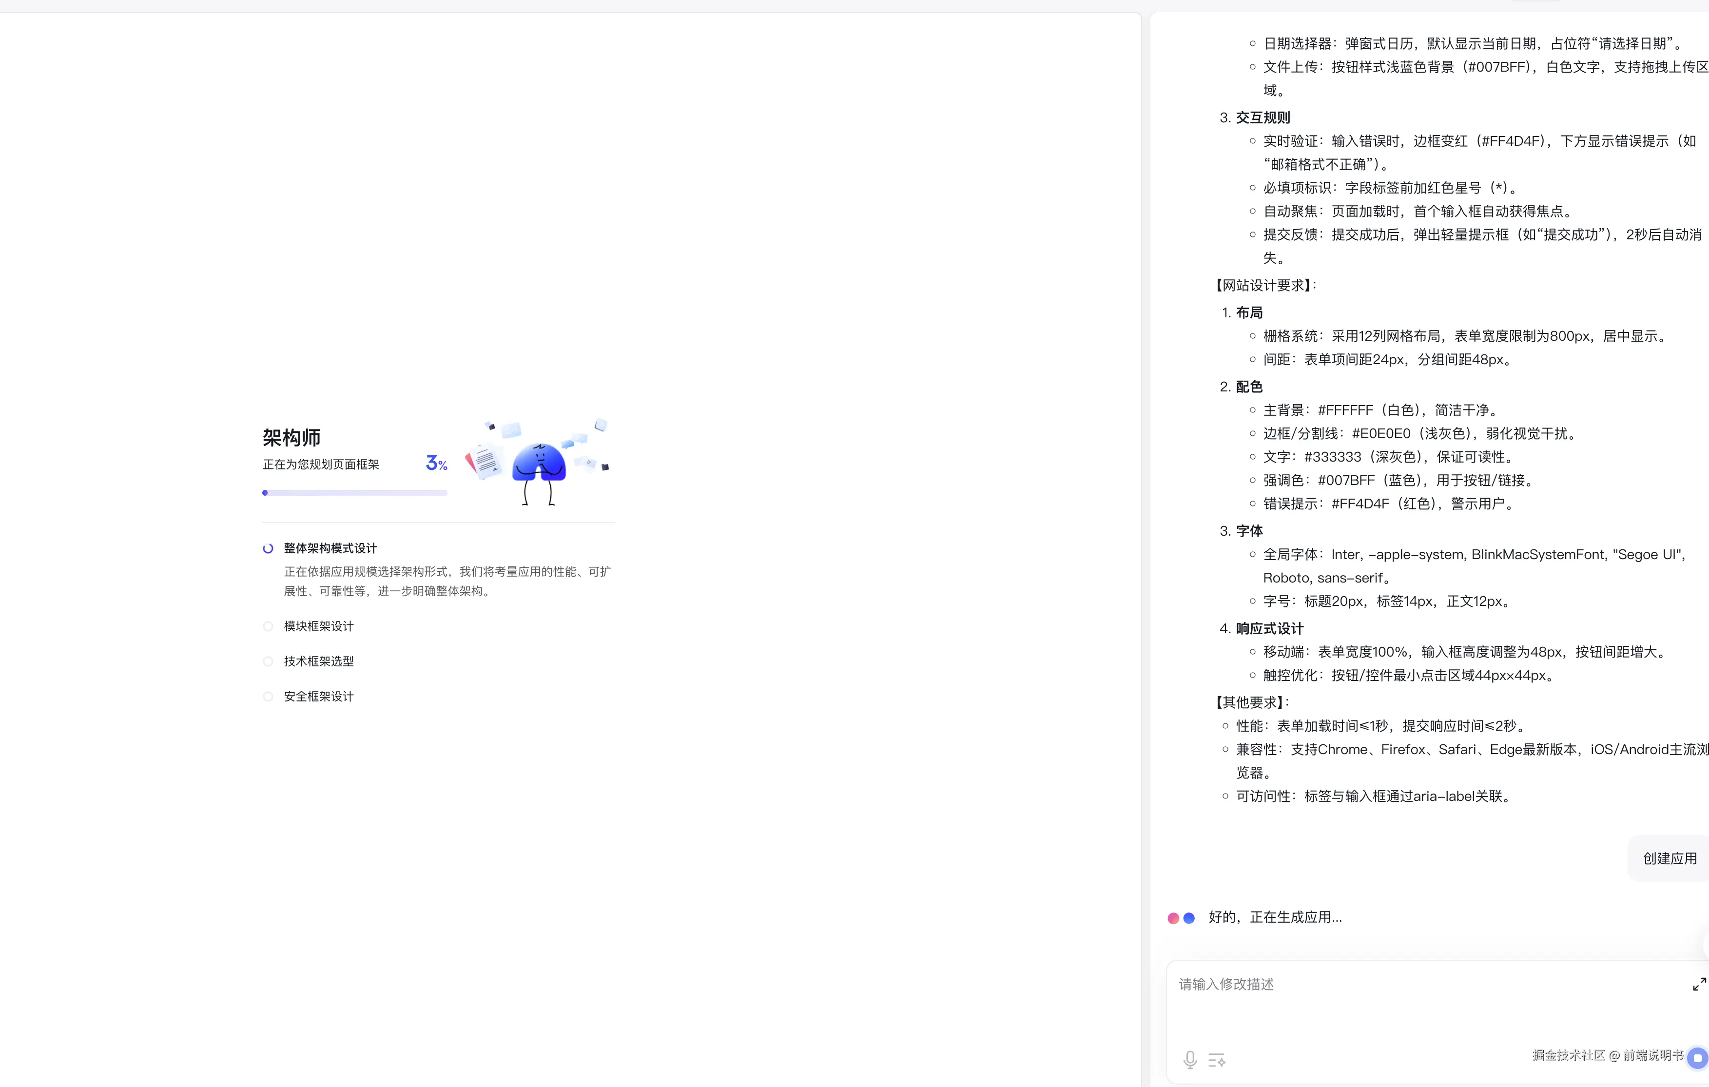The width and height of the screenshot is (1709, 1087).
Task: Select the 模块框架设计 step circle
Action: (x=268, y=626)
